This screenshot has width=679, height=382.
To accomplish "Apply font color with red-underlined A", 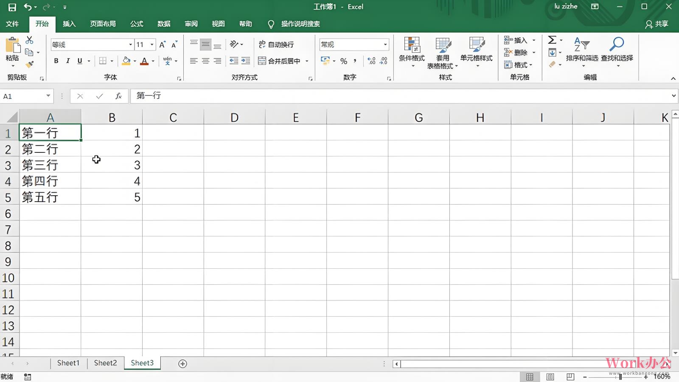I will tap(144, 61).
